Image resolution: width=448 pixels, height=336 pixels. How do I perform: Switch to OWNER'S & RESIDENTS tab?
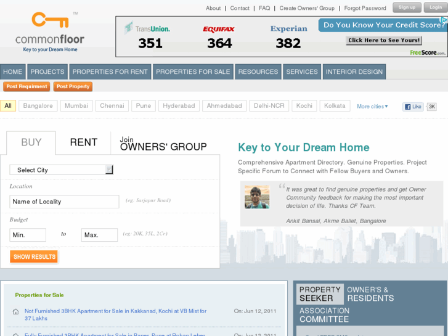coord(370,294)
